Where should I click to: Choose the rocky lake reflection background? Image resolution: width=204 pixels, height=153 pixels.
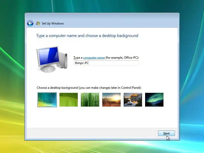tap(133, 100)
